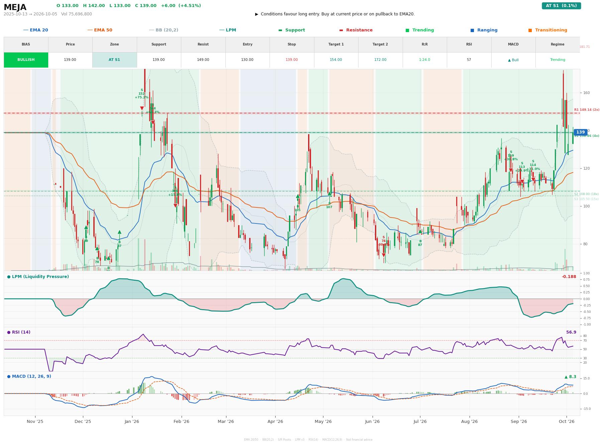Click the MACD cell's Bull up-arrow indicator
Viewport: 603px width, 445px height.
[513, 60]
